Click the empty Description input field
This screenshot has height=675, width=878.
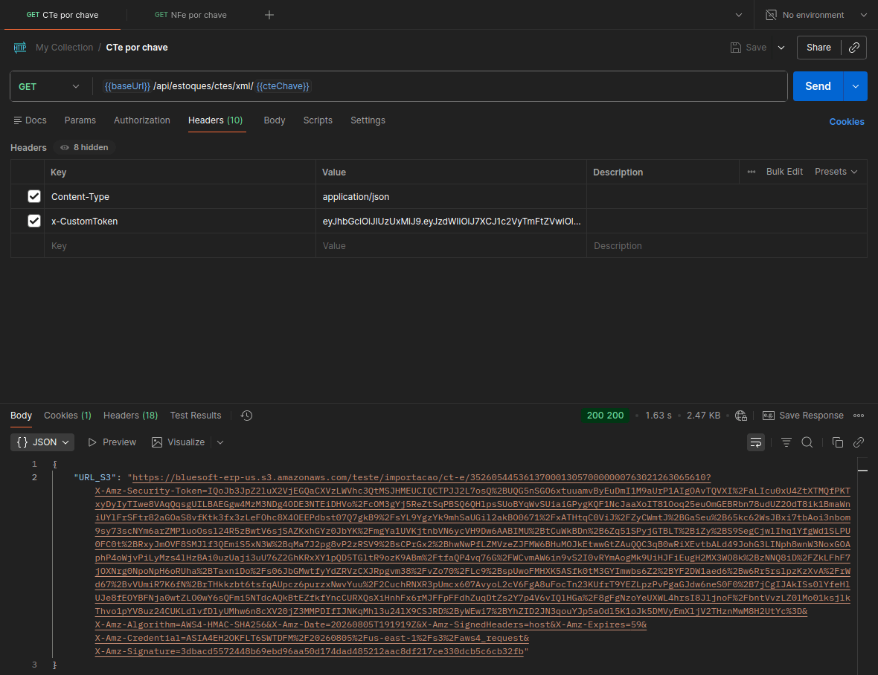726,245
